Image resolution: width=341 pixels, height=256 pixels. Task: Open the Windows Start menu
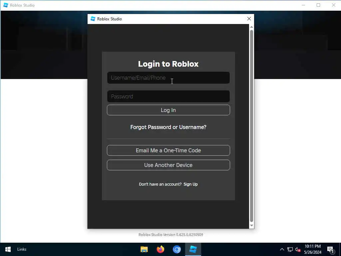(8, 249)
